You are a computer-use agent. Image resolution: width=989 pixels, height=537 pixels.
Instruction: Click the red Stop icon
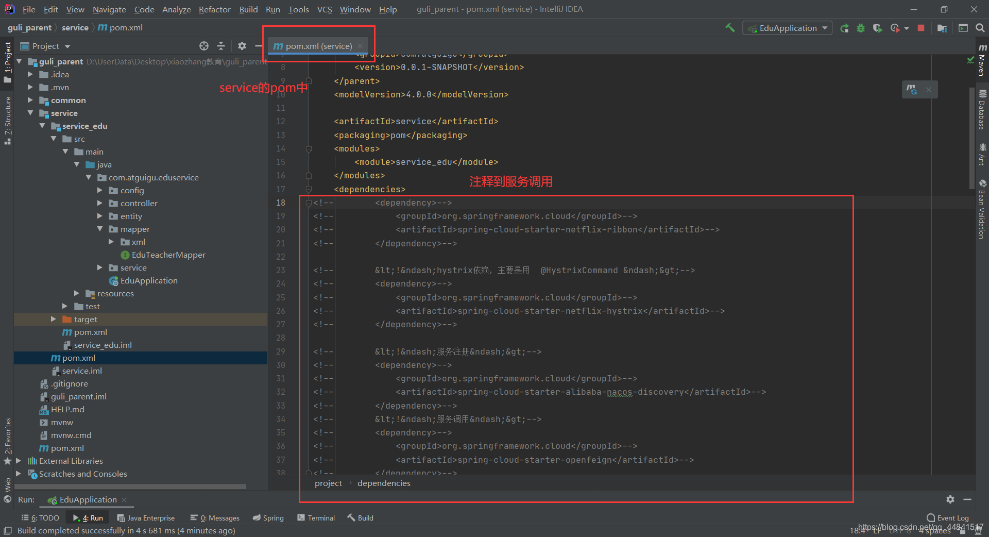tap(921, 28)
